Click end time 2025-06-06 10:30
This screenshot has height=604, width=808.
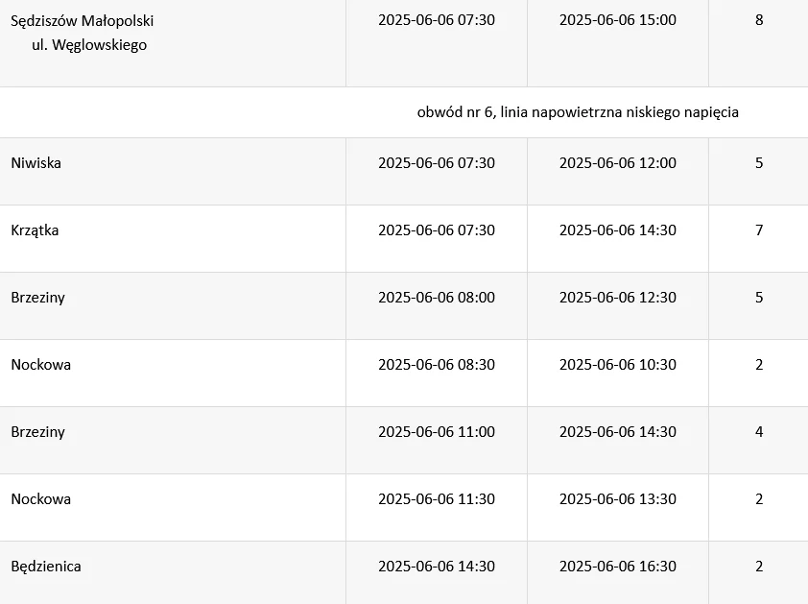618,365
